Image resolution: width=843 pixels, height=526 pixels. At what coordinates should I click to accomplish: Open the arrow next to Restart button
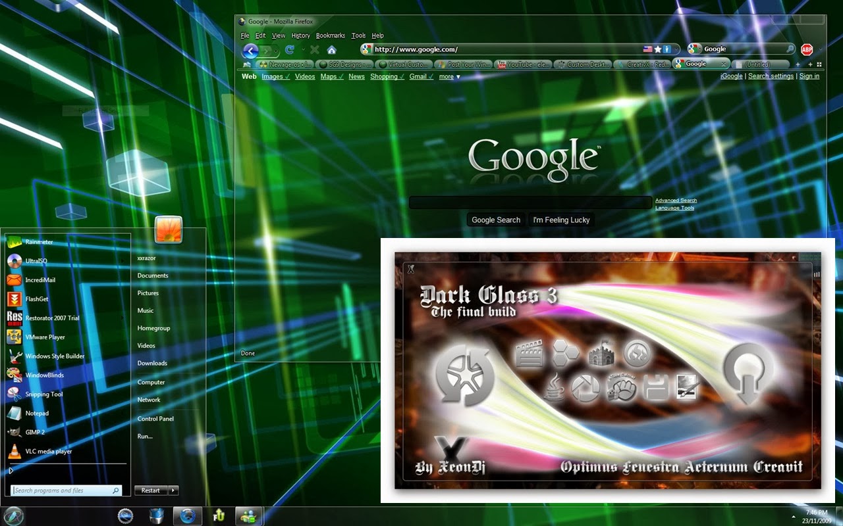coord(173,490)
